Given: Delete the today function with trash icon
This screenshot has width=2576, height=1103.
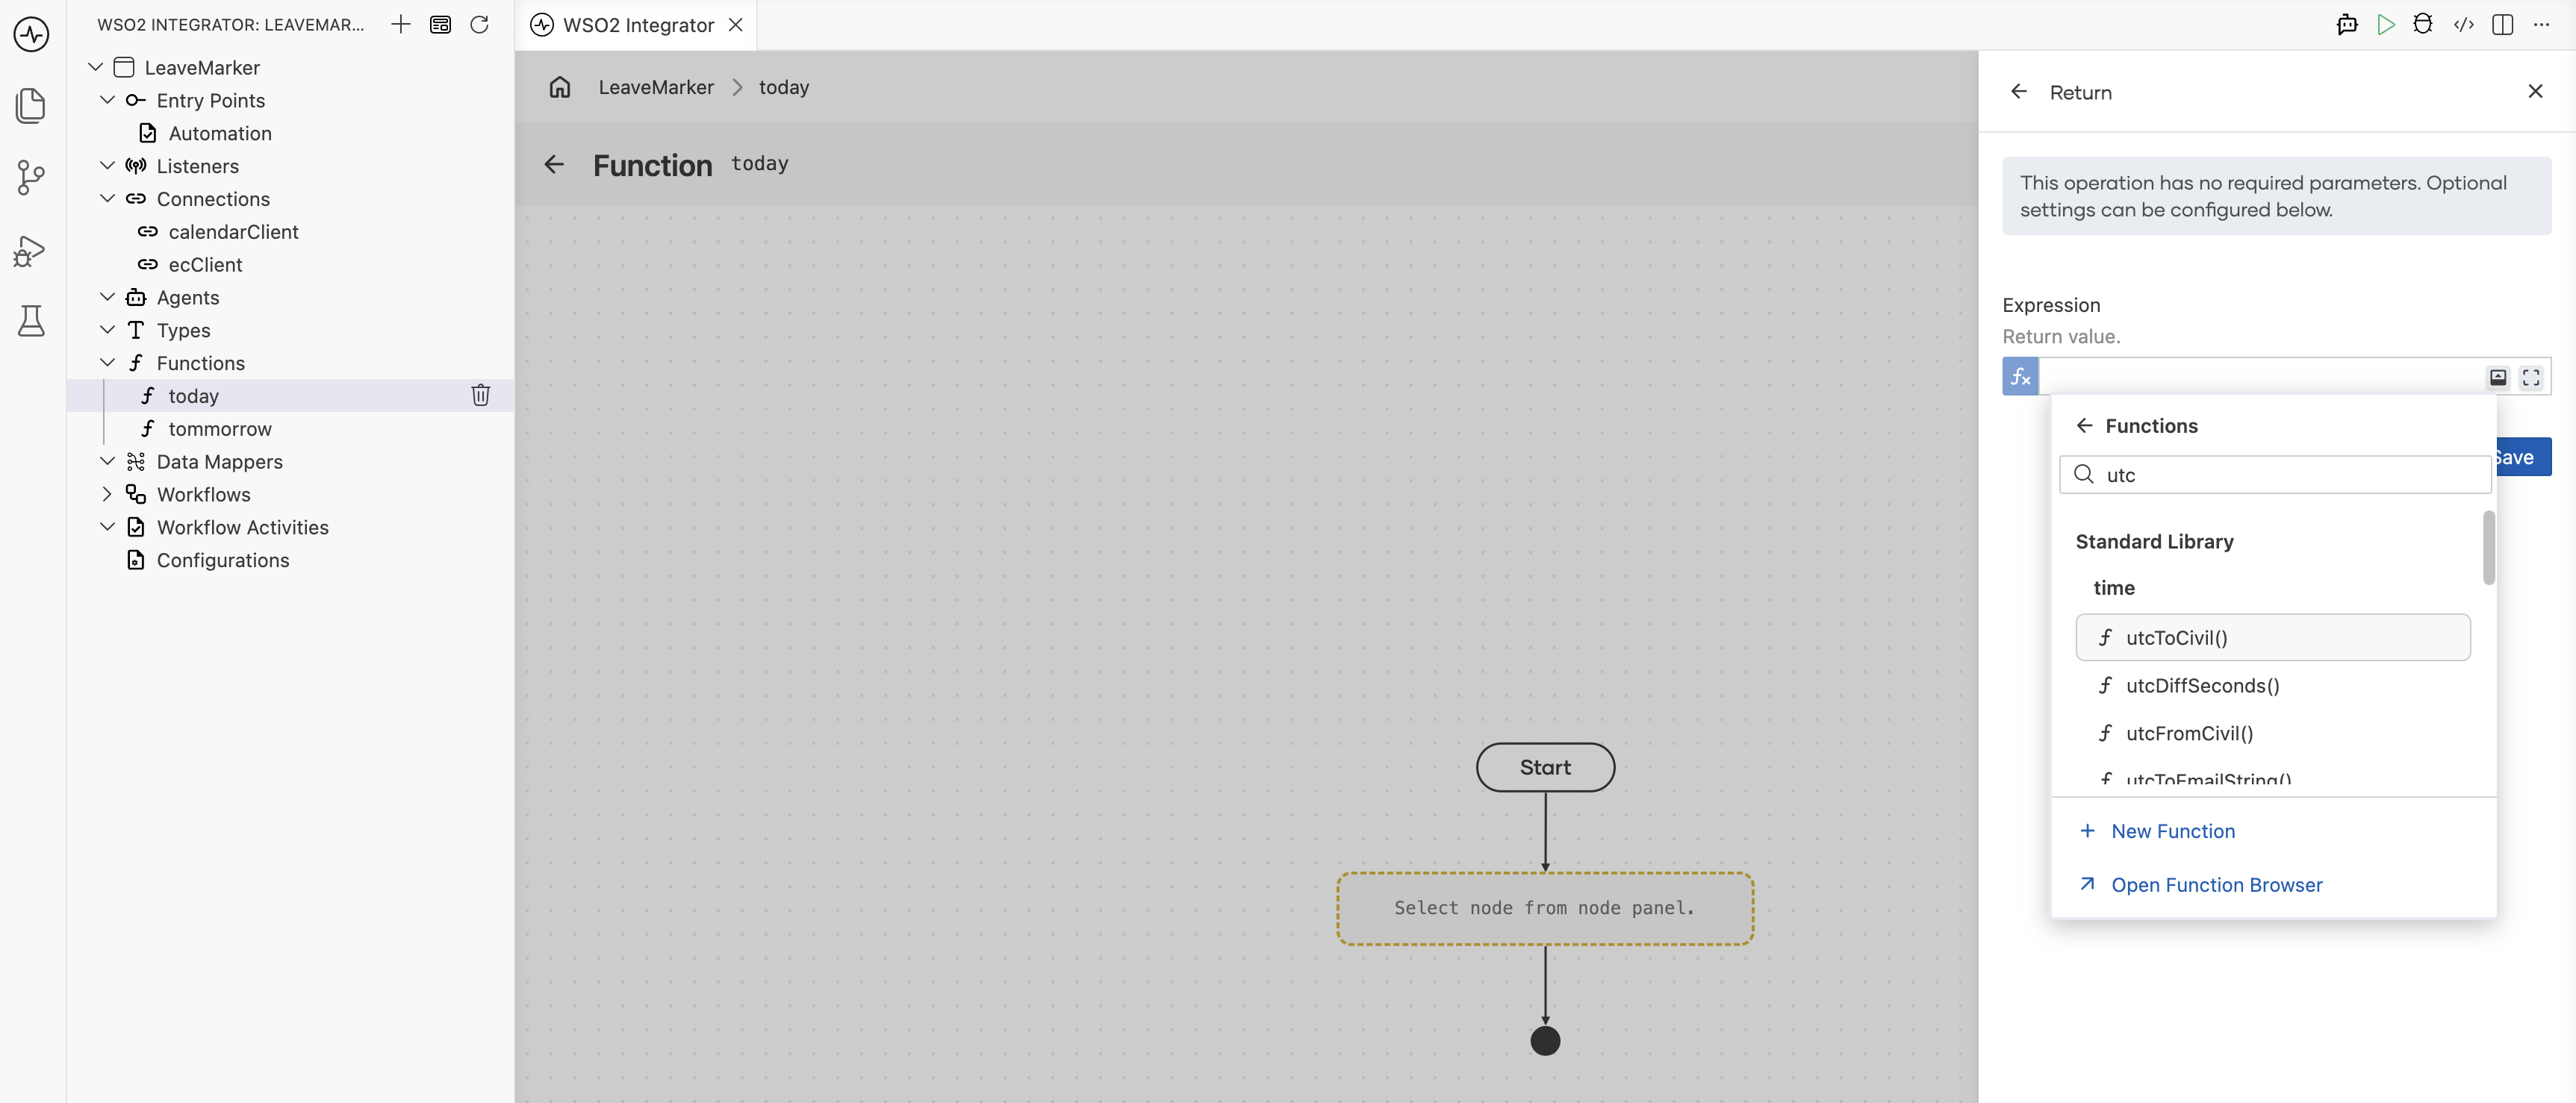Looking at the screenshot, I should click(x=480, y=395).
